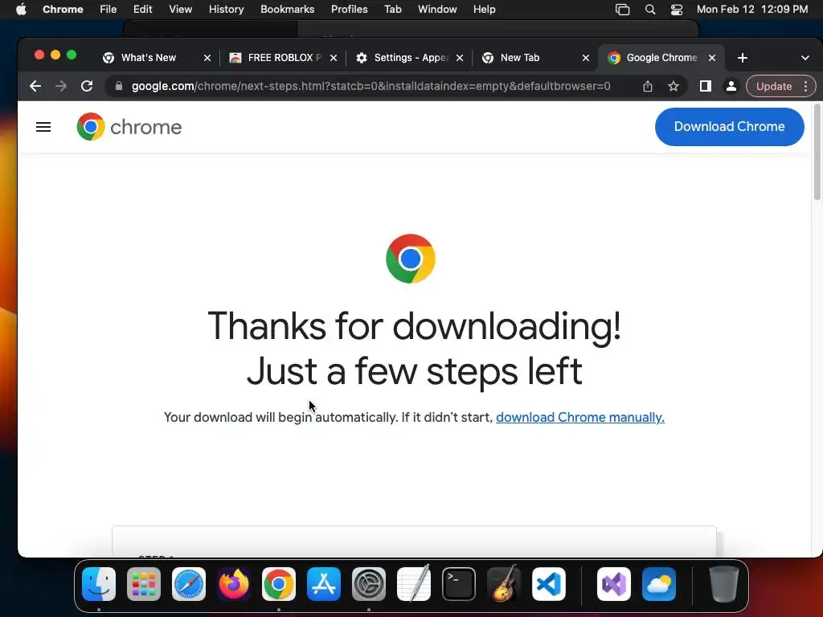The height and width of the screenshot is (617, 823).
Task: Click the page vertical scrollbar
Action: (x=817, y=152)
